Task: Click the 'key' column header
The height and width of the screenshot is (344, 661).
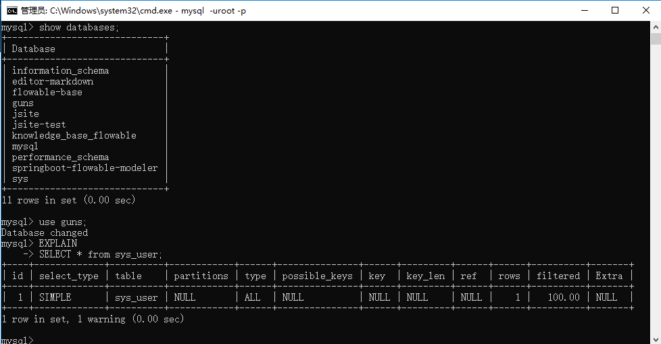Action: click(377, 276)
